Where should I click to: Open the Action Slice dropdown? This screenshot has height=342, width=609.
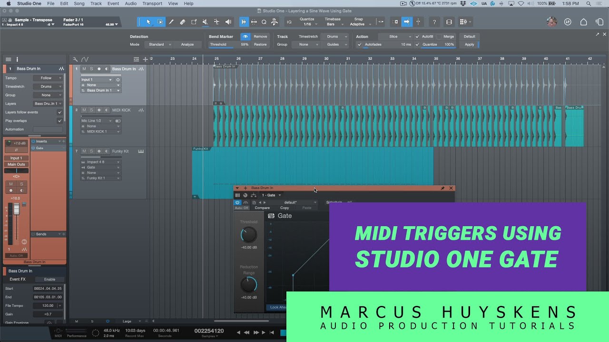396,37
